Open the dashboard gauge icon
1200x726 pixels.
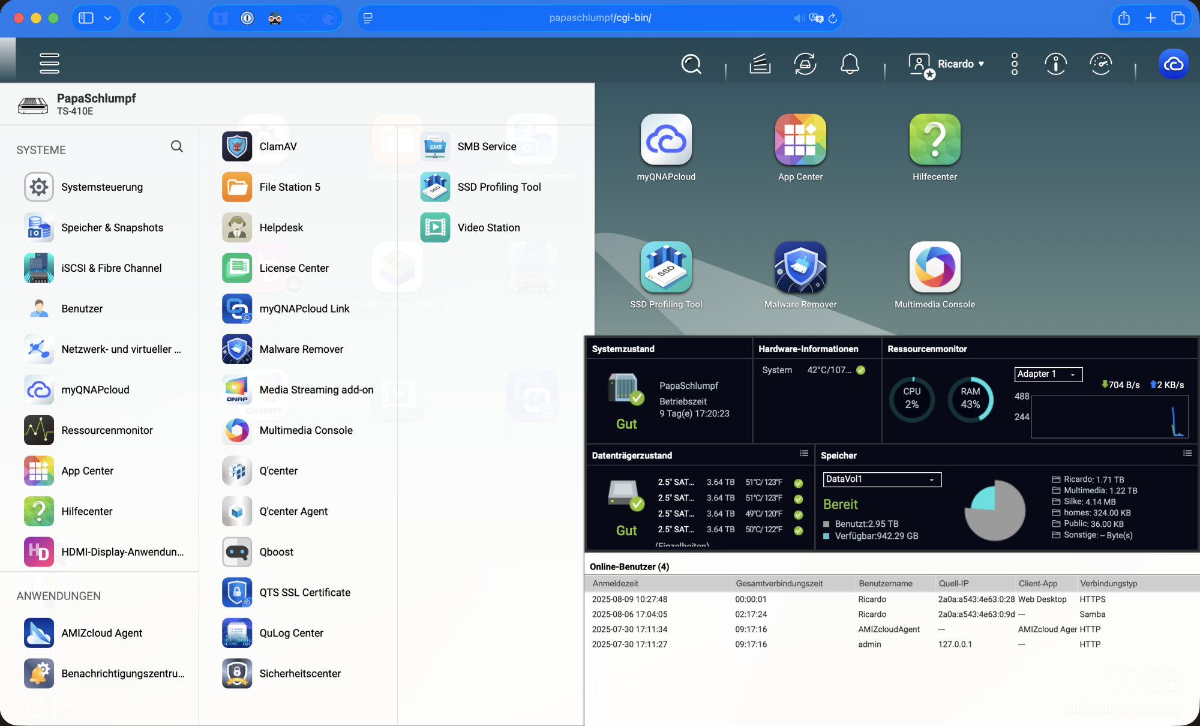[x=1100, y=64]
